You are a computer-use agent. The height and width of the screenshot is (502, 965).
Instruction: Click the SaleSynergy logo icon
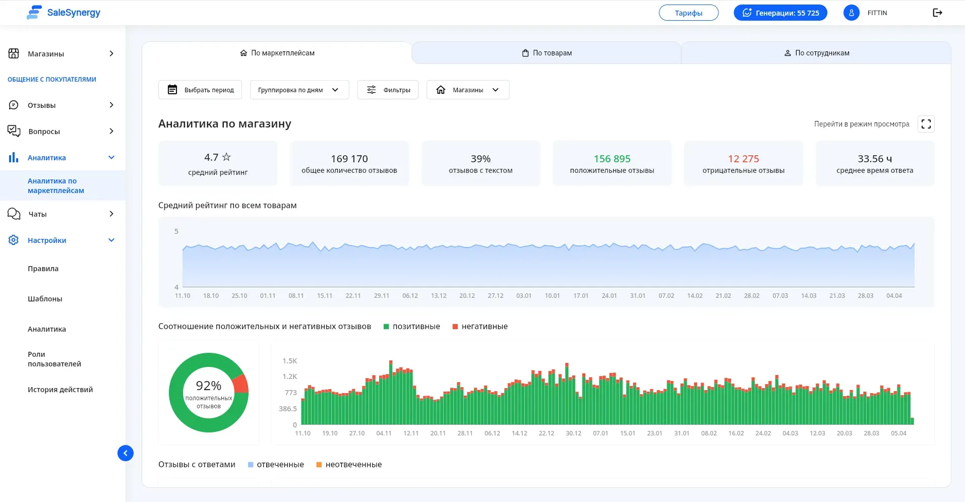(x=33, y=12)
